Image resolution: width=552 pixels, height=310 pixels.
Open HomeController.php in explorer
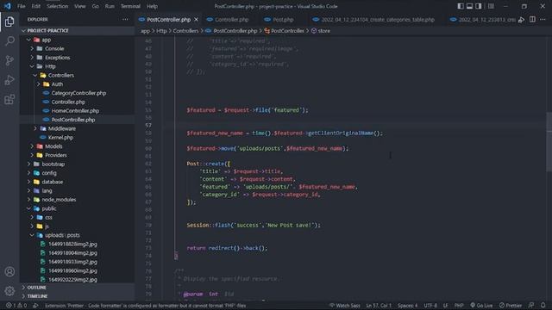click(x=75, y=111)
